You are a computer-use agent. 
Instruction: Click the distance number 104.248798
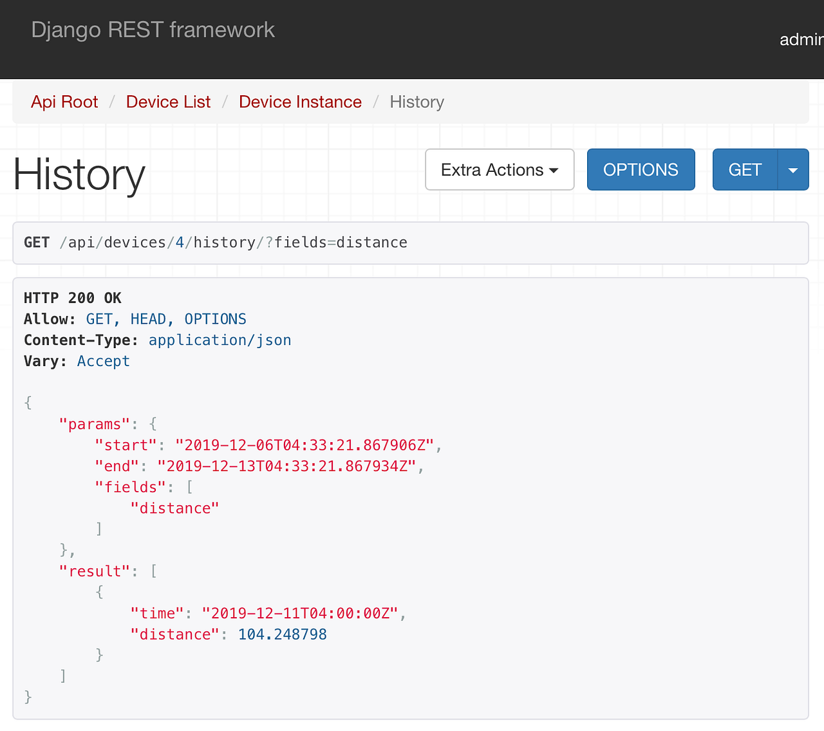click(283, 634)
